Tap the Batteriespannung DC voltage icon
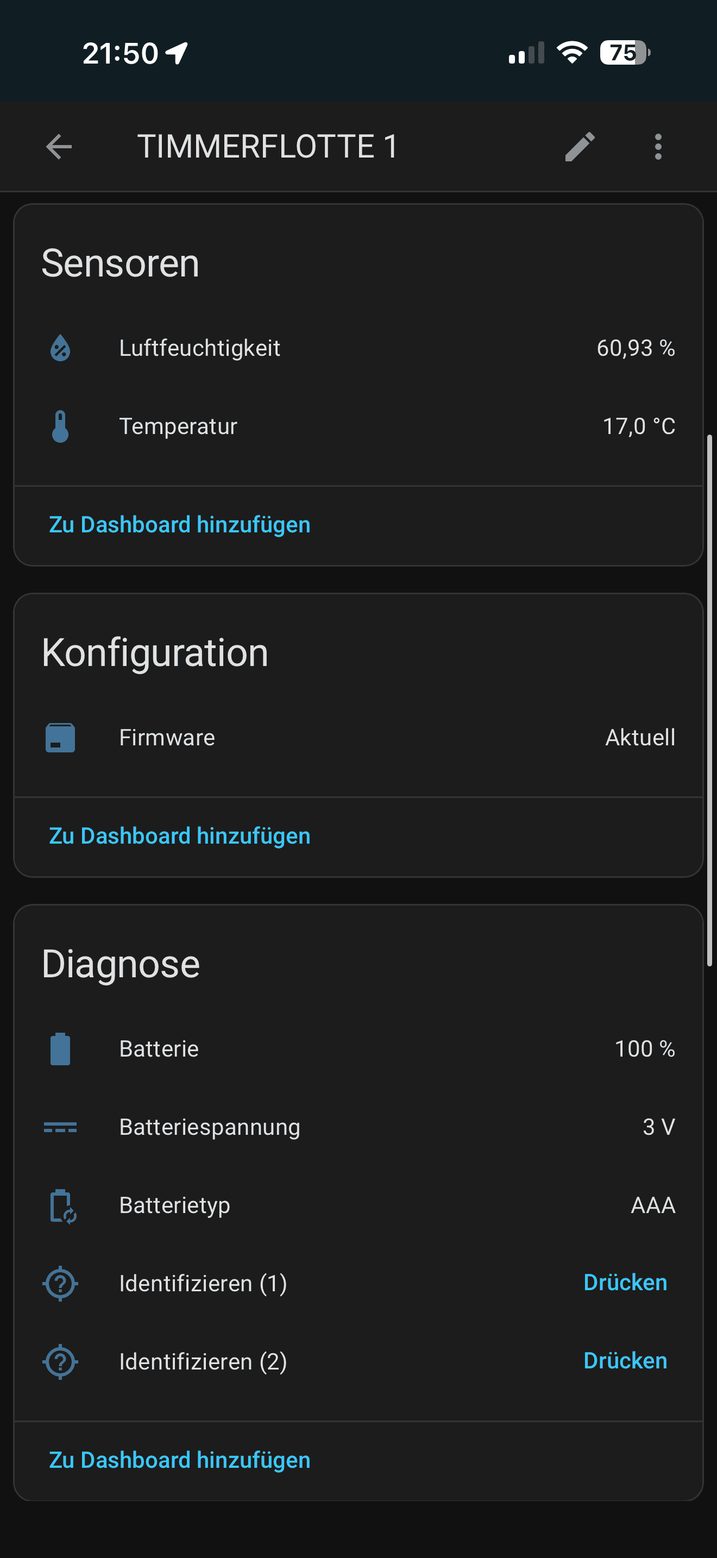This screenshot has width=717, height=1558. pos(60,1127)
